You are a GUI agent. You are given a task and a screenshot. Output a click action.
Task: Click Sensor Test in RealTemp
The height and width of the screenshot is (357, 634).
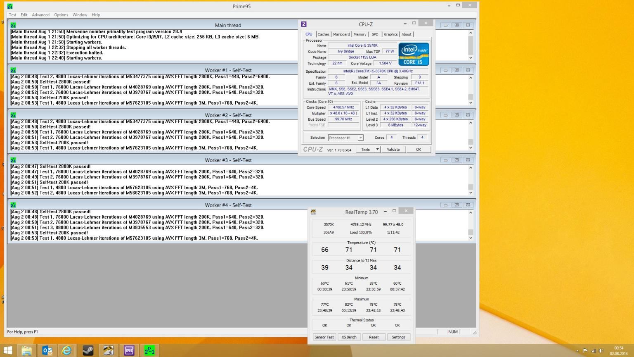[x=324, y=337]
